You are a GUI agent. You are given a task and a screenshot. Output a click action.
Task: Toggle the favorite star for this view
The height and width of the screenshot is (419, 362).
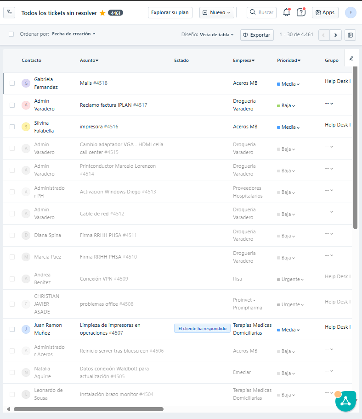(x=102, y=13)
